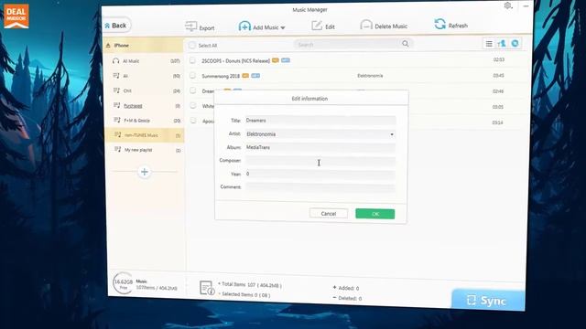Viewport: 586px width, 329px height.
Task: Open the settings gear menu
Action: pos(507,5)
